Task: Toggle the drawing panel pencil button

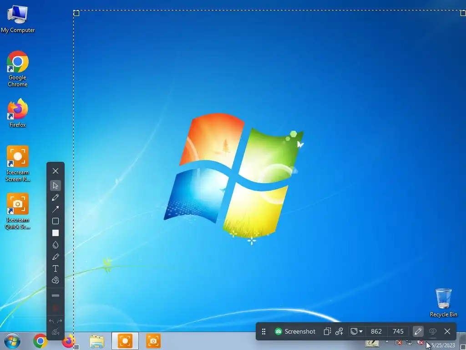Action: pyautogui.click(x=418, y=332)
